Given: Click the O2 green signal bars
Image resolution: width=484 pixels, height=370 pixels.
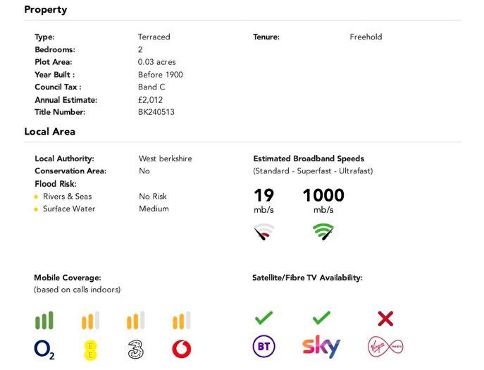Looking at the screenshot, I should (x=44, y=321).
